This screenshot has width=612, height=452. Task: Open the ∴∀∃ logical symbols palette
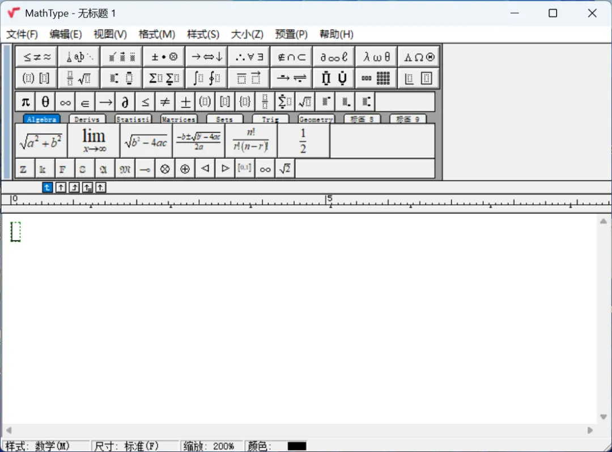coord(249,57)
